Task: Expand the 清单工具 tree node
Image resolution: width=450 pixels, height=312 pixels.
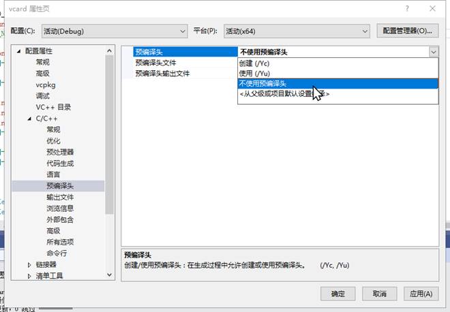Action: (29, 276)
